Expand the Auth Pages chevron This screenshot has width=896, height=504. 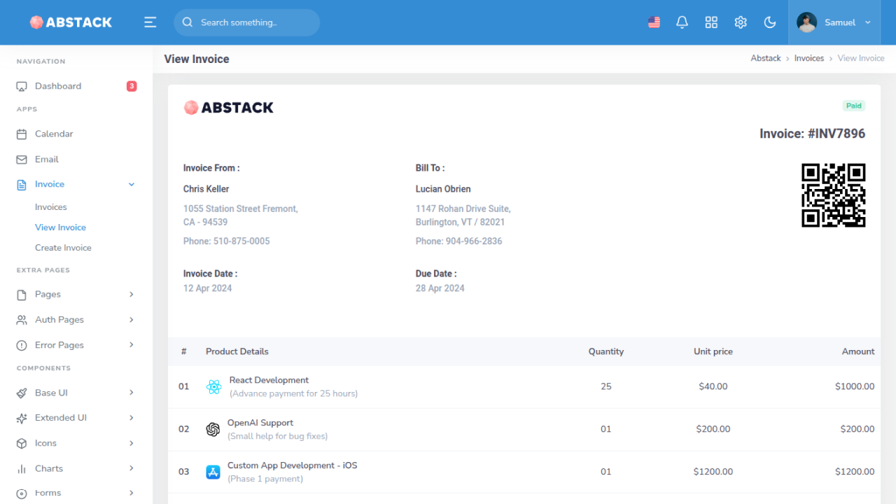tap(132, 320)
